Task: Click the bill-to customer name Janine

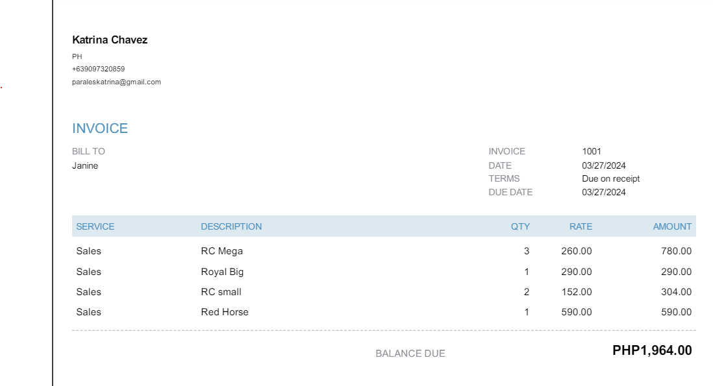Action: pyautogui.click(x=85, y=165)
